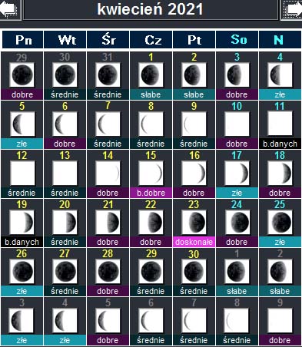This screenshot has height=347, width=302.
Task: Select day number 14
Action: pyautogui.click(x=108, y=155)
